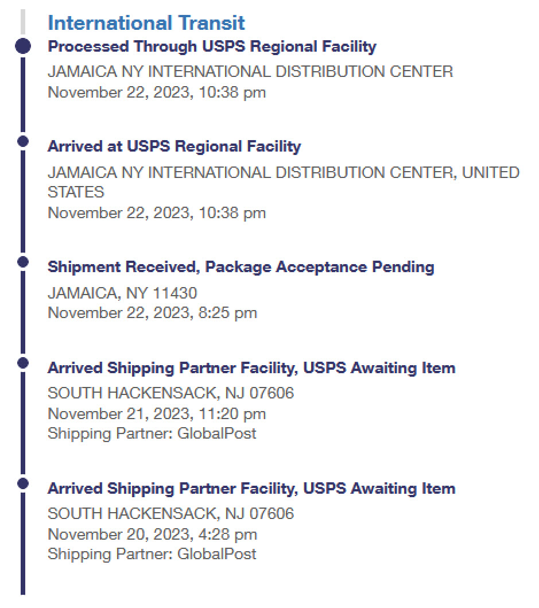
Task: Click the November 21 Arrived Shipping Partner dot
Action: [23, 363]
